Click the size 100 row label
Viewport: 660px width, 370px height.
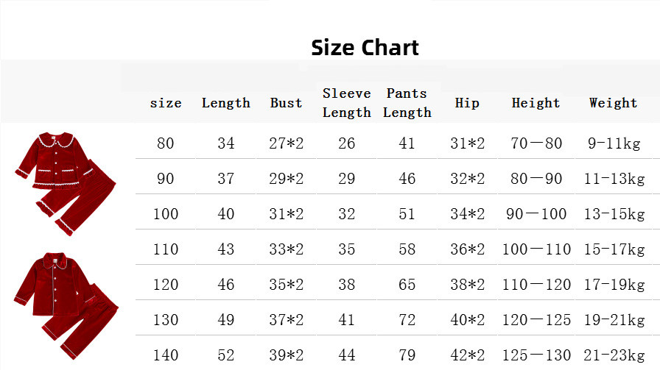[x=166, y=214]
